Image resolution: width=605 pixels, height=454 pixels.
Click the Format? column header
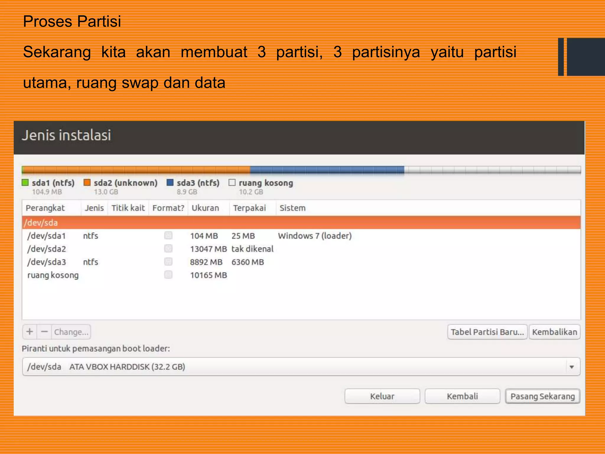pyautogui.click(x=168, y=208)
